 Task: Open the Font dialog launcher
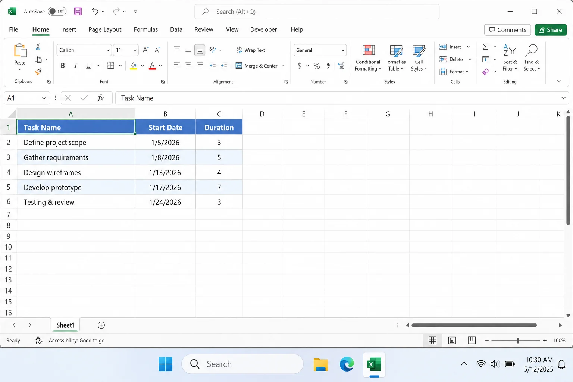[x=163, y=82]
